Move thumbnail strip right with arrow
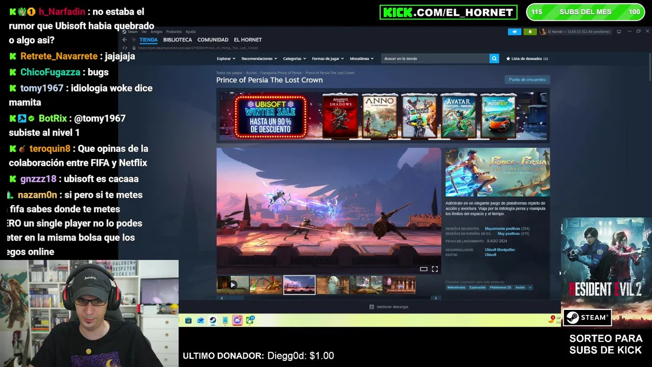652x367 pixels. pos(436,298)
